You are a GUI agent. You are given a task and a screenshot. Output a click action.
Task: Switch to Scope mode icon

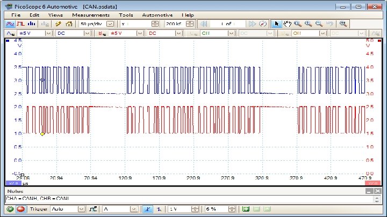tap(10, 24)
